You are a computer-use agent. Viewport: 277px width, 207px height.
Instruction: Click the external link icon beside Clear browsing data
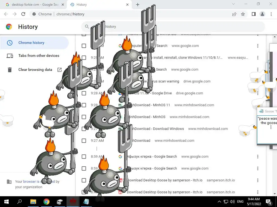[x=60, y=70]
